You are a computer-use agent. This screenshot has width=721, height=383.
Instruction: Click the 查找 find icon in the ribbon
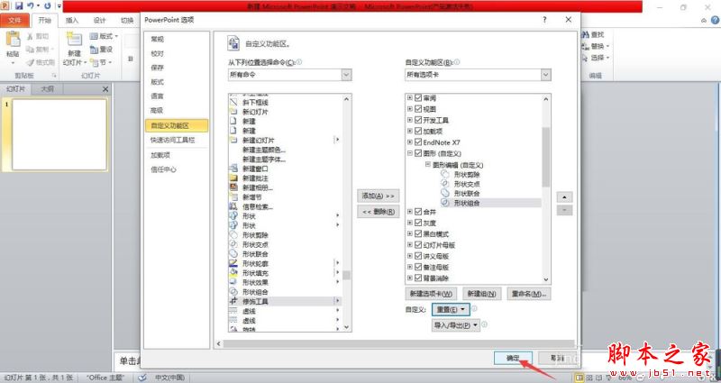(x=586, y=34)
